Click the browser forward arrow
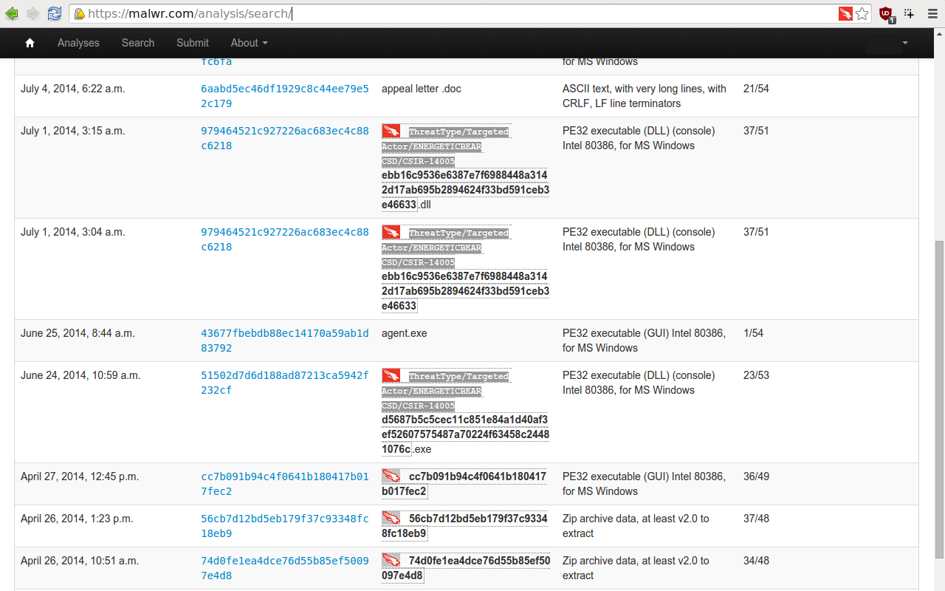The width and height of the screenshot is (945, 591). [32, 13]
